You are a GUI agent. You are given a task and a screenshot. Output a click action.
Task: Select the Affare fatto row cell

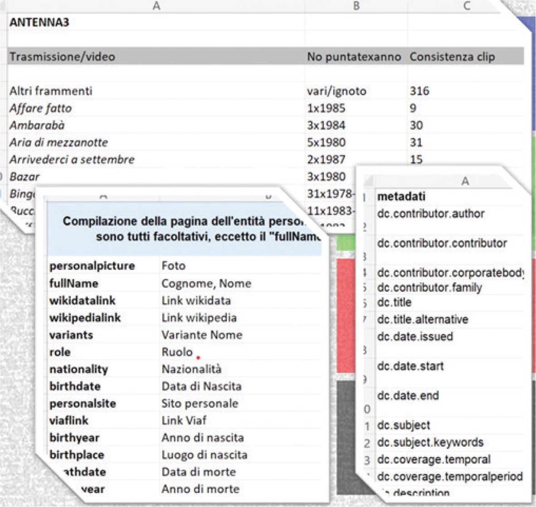click(156, 108)
